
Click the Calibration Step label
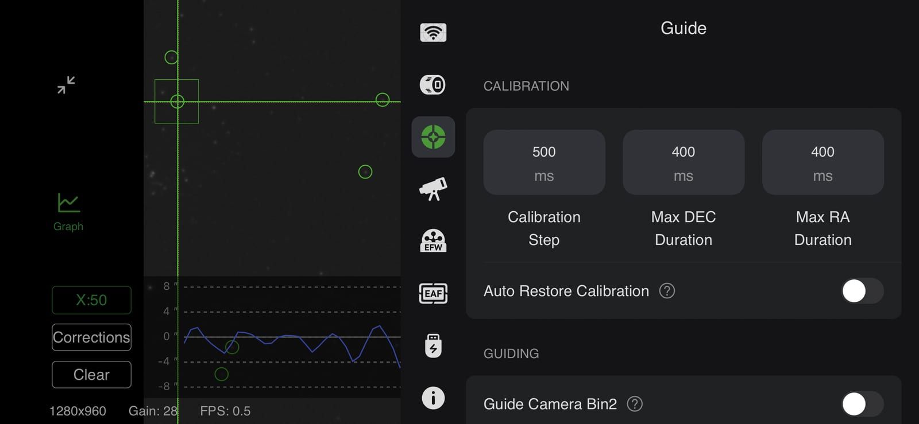(544, 228)
